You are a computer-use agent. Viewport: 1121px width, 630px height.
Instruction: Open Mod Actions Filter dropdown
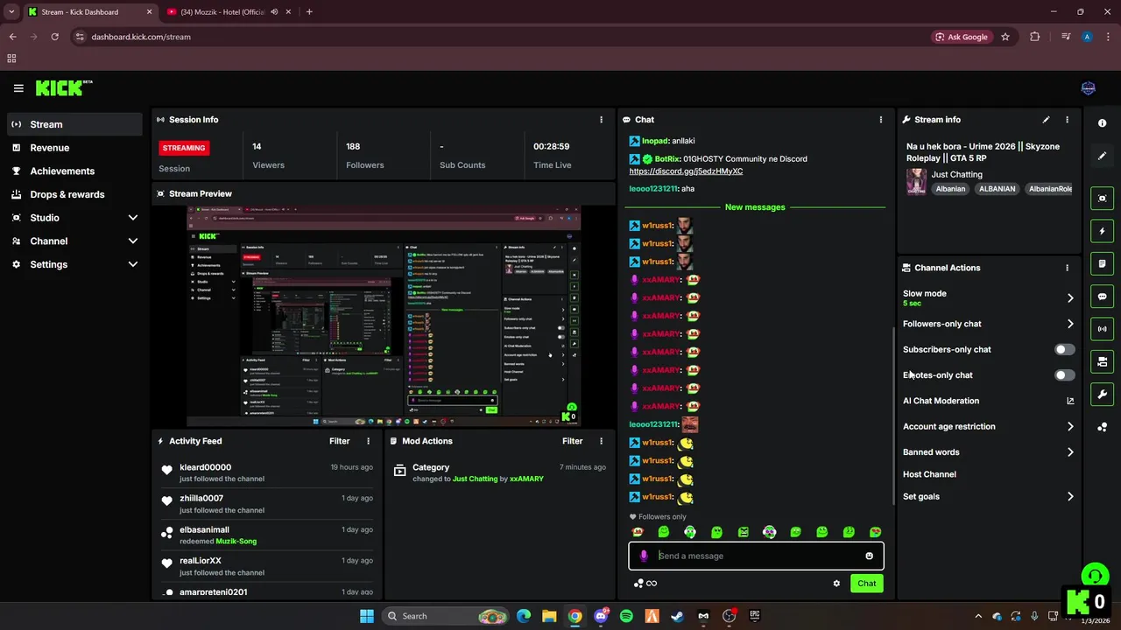(x=573, y=441)
